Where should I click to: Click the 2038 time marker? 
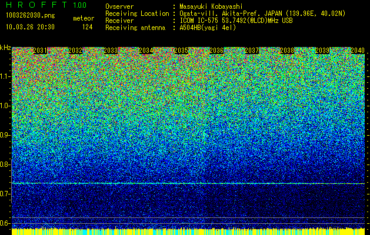coord(287,51)
